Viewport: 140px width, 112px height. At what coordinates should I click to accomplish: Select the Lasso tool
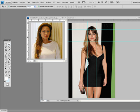[x=6, y=47]
